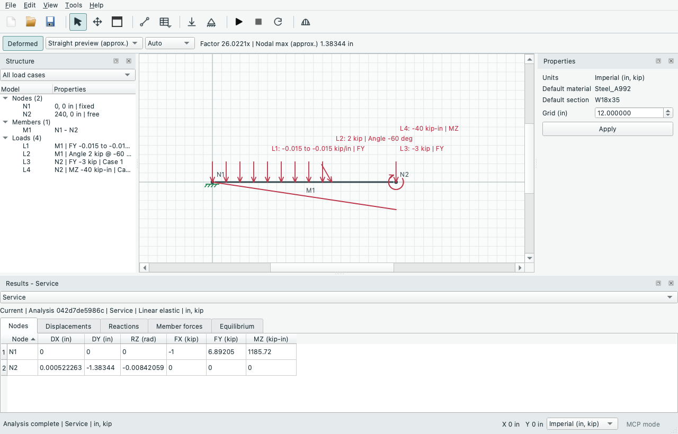The width and height of the screenshot is (678, 434).
Task: Click the Apply button in Properties
Action: click(608, 129)
